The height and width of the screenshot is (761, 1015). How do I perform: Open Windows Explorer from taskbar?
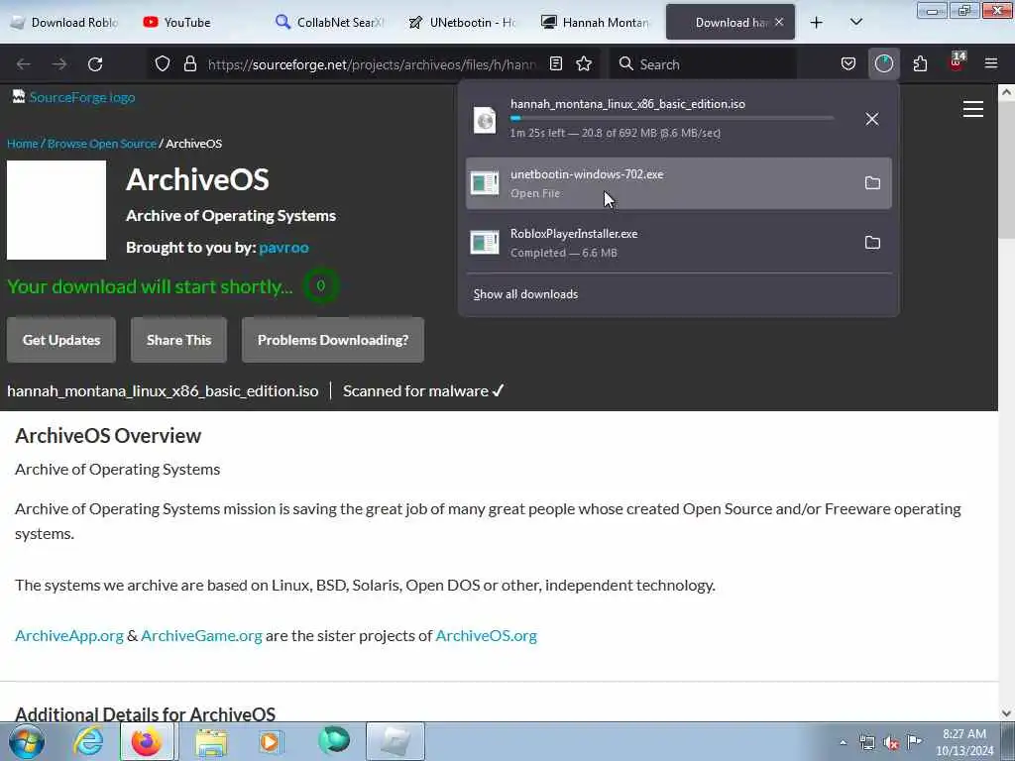tap(212, 741)
